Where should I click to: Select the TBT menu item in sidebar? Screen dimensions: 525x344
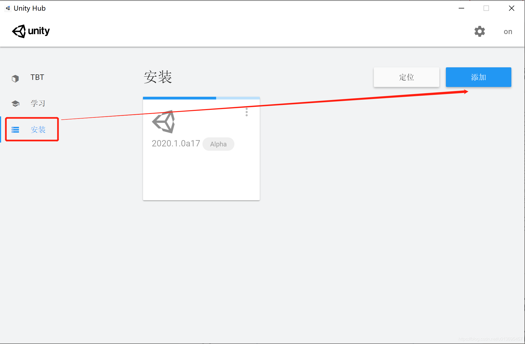tap(37, 77)
